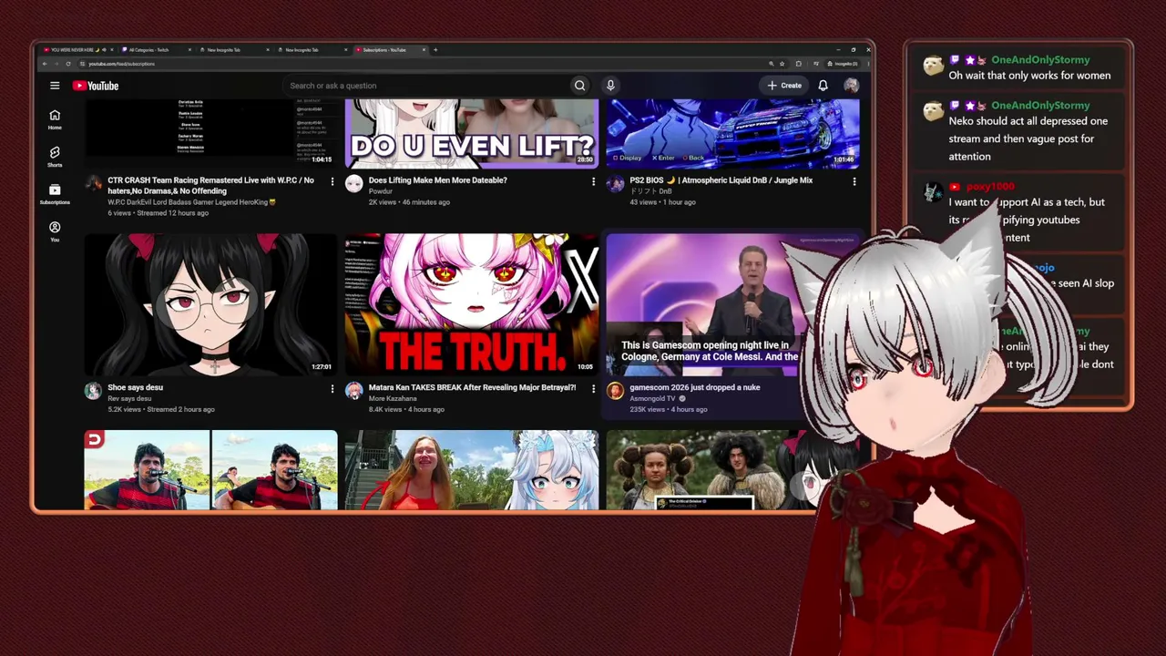Go back with browser back arrow
Viewport: 1166px width, 656px height.
pos(44,64)
